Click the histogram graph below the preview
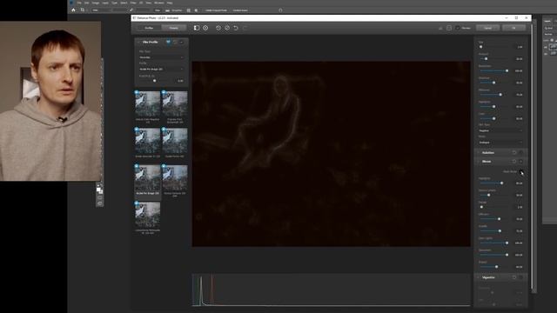 coord(331,290)
